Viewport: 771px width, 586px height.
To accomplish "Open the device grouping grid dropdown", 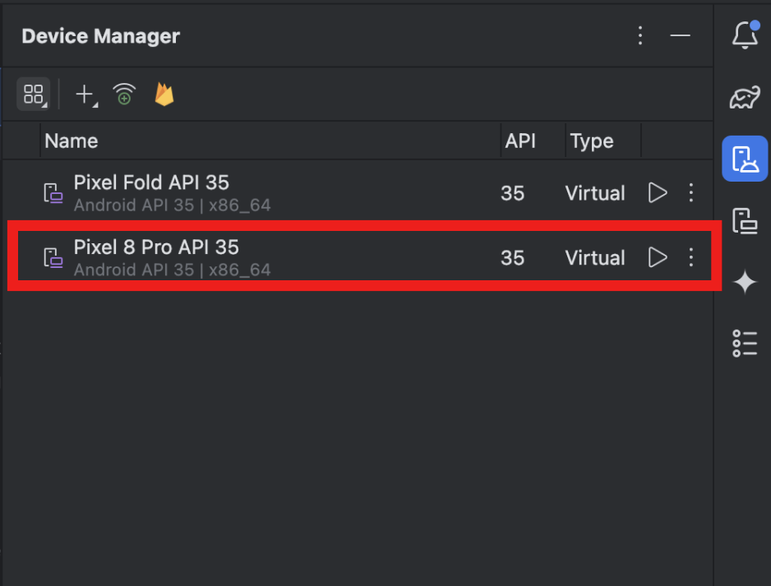I will pos(34,95).
